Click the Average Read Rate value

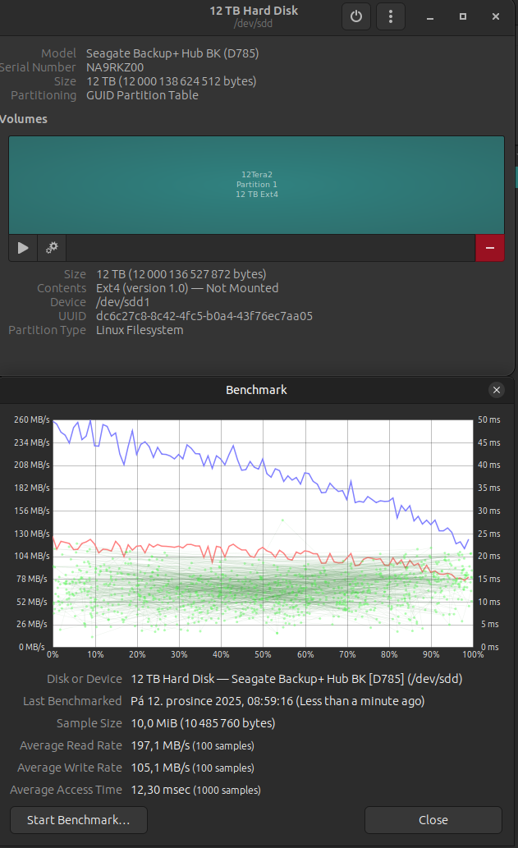point(159,745)
